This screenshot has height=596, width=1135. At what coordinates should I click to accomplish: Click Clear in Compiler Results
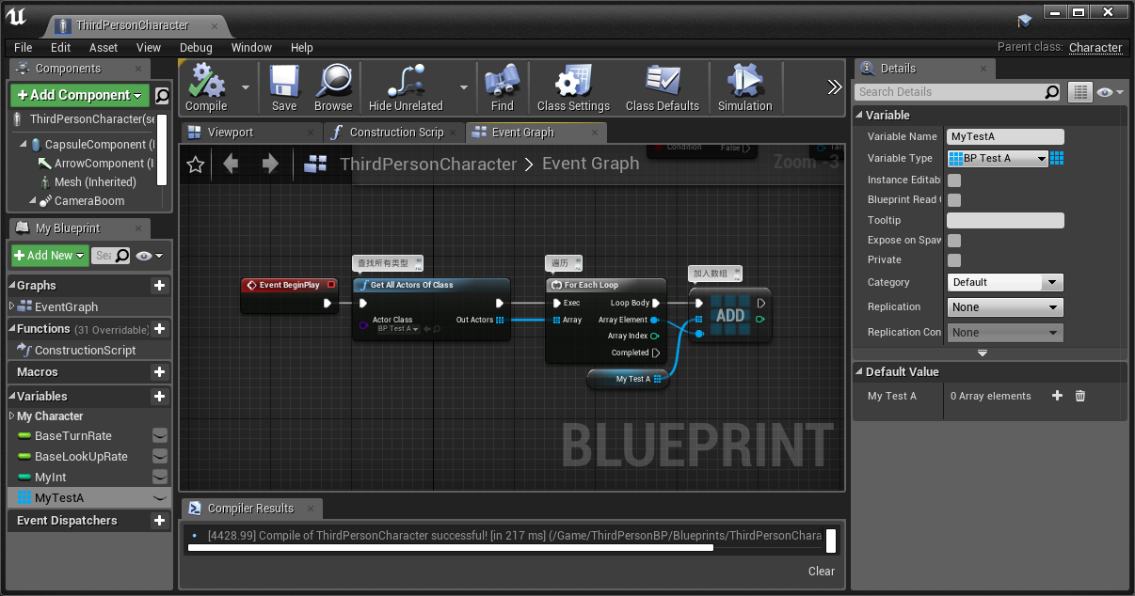click(x=821, y=571)
